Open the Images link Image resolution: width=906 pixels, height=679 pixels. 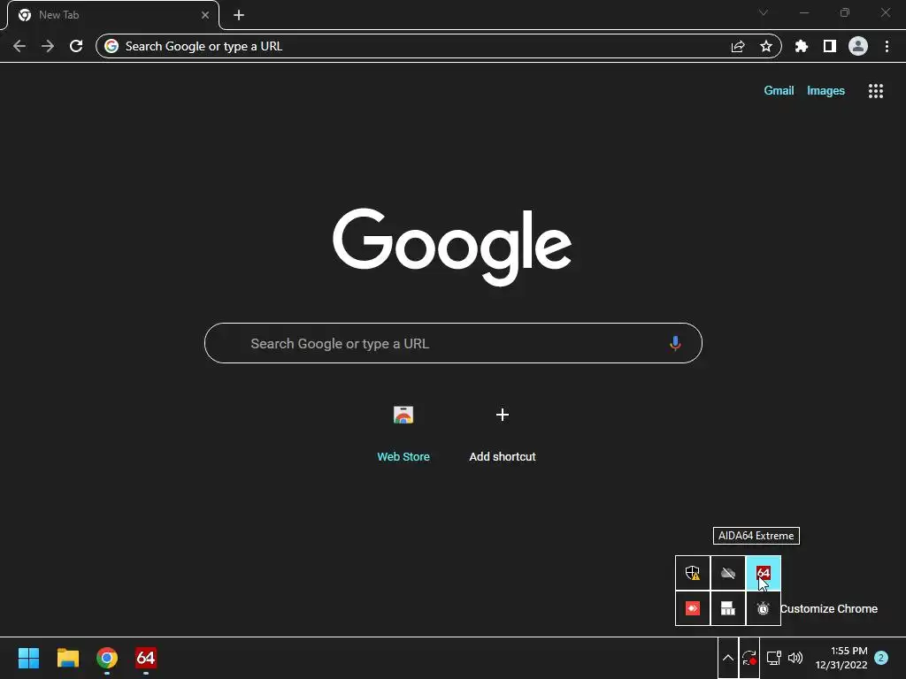pos(825,91)
